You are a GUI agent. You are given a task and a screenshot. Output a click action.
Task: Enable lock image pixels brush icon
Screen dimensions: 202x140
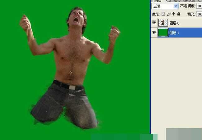[x=168, y=14]
